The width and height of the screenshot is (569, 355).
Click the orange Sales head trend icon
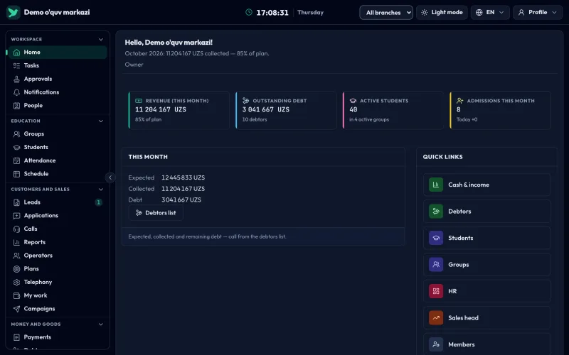(436, 318)
